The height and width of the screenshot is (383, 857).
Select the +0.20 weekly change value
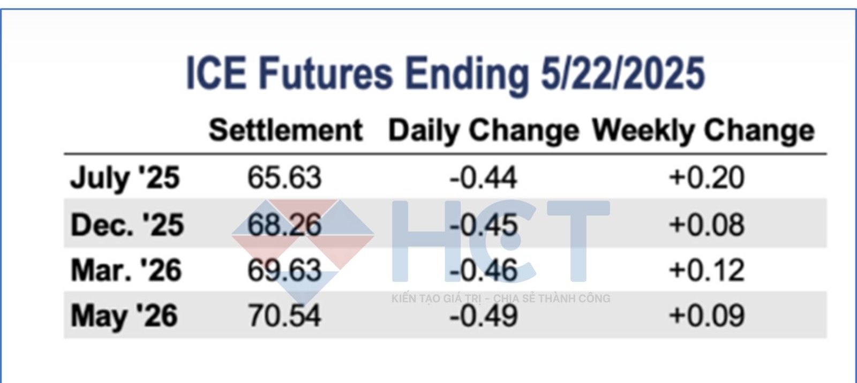pos(706,178)
